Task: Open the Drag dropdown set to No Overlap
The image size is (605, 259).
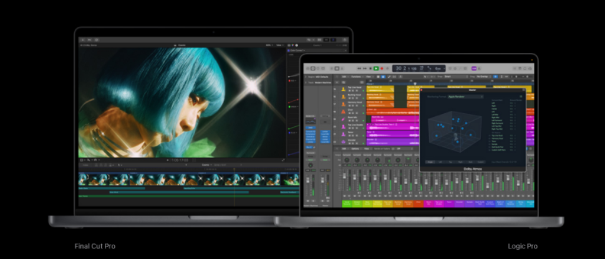Action: [x=483, y=77]
